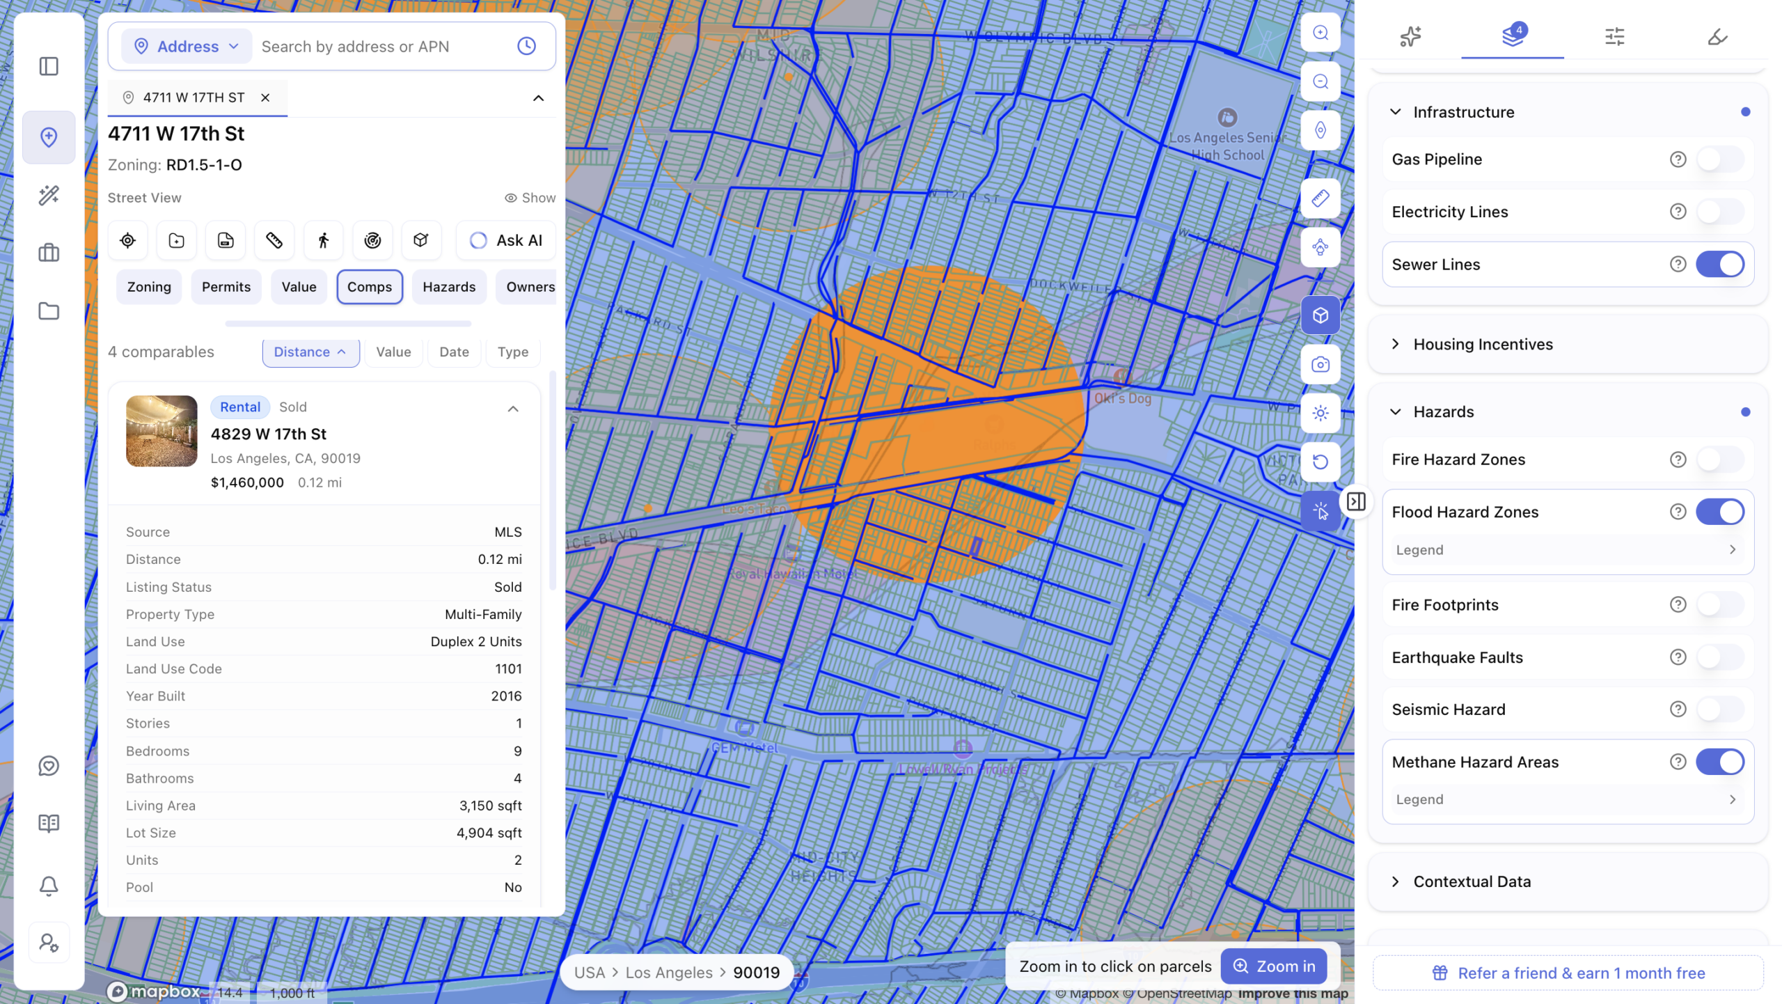Viewport: 1782px width, 1004px height.
Task: Expand the Housing Incentives section
Action: click(x=1396, y=344)
